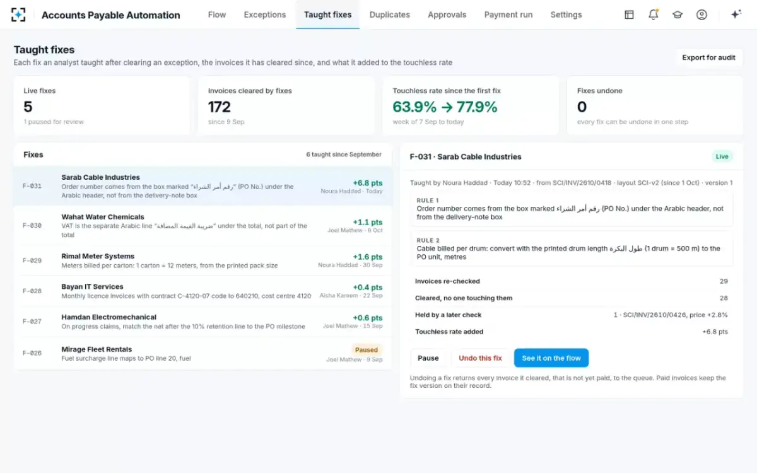Click the Paused badge on F-026
Screen dimensions: 757x473
point(367,349)
